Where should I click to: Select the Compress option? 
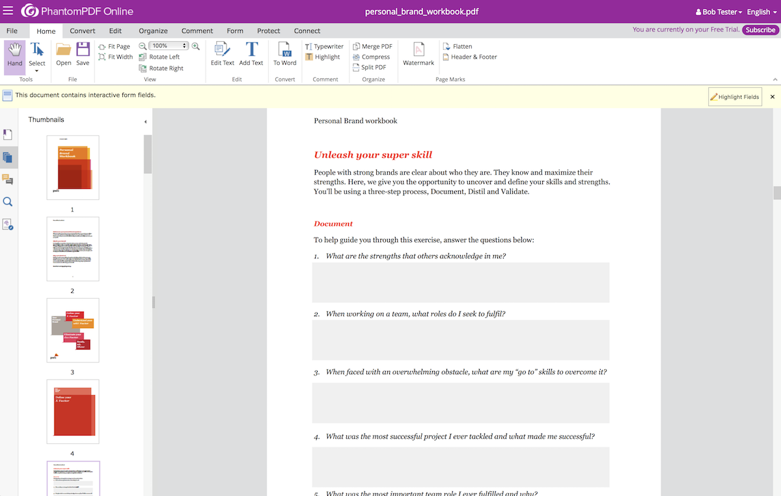coord(372,57)
